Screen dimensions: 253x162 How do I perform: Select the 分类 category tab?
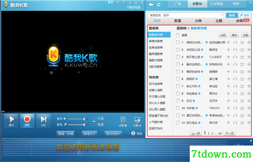(x=198, y=21)
